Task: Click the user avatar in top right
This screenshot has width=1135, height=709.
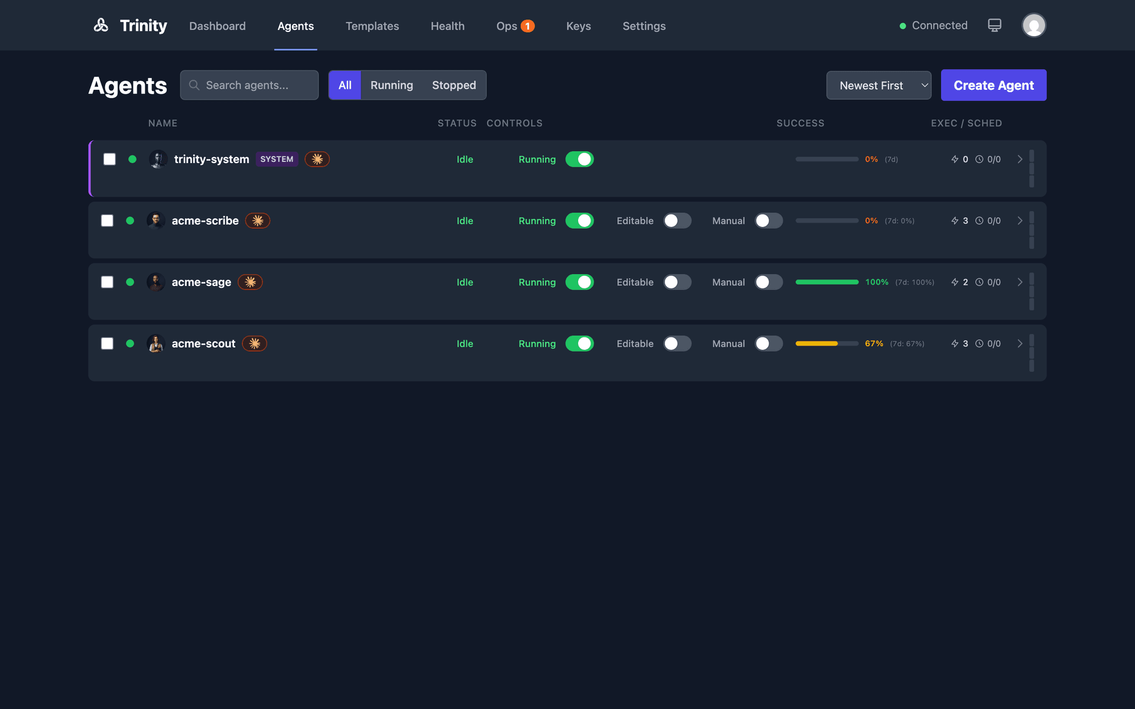Action: pos(1033,25)
